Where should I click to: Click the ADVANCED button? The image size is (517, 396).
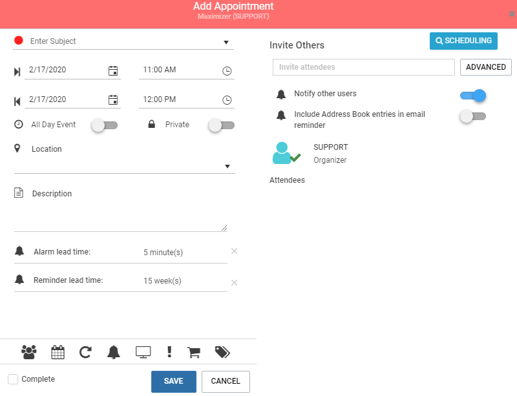[x=486, y=67]
